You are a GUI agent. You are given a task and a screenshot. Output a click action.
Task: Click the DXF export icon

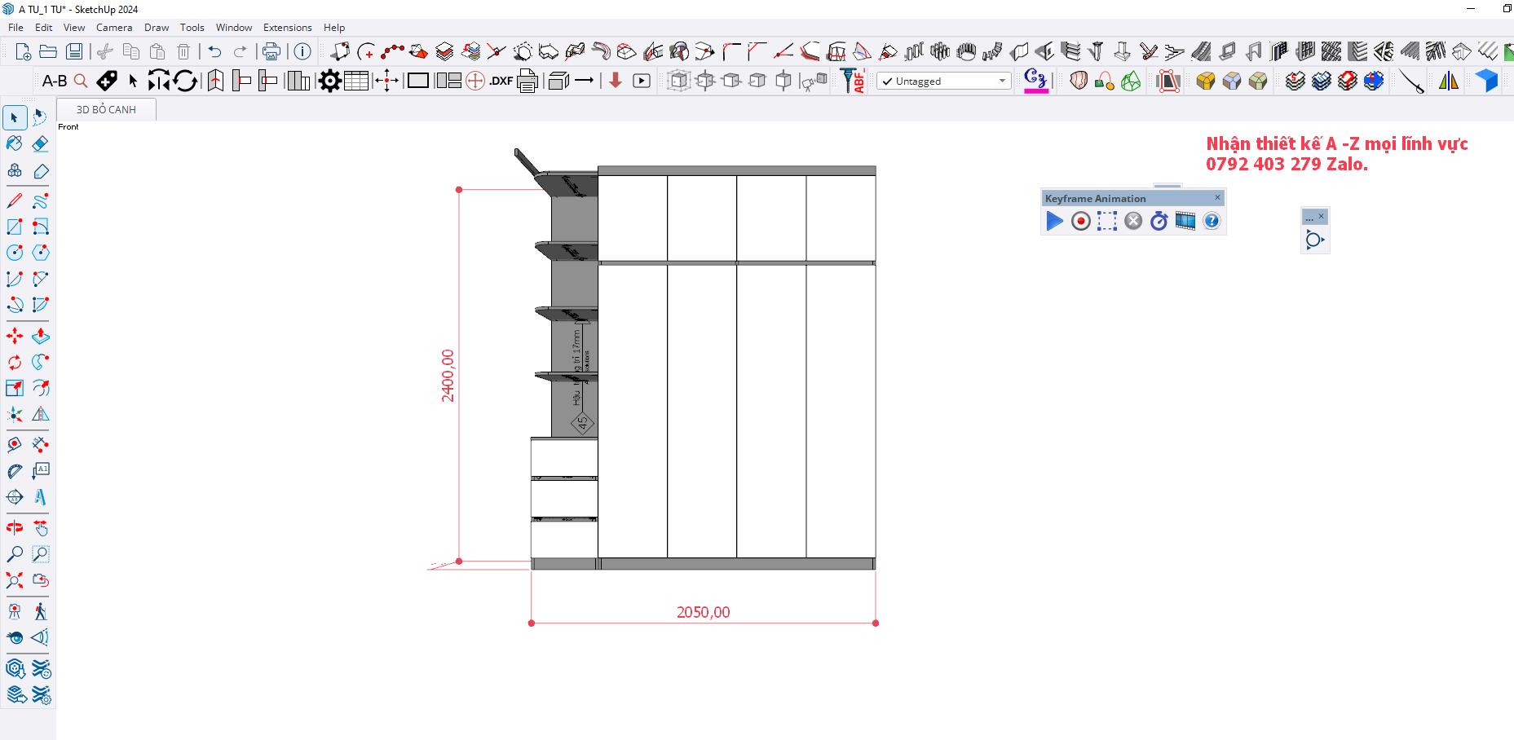[501, 81]
